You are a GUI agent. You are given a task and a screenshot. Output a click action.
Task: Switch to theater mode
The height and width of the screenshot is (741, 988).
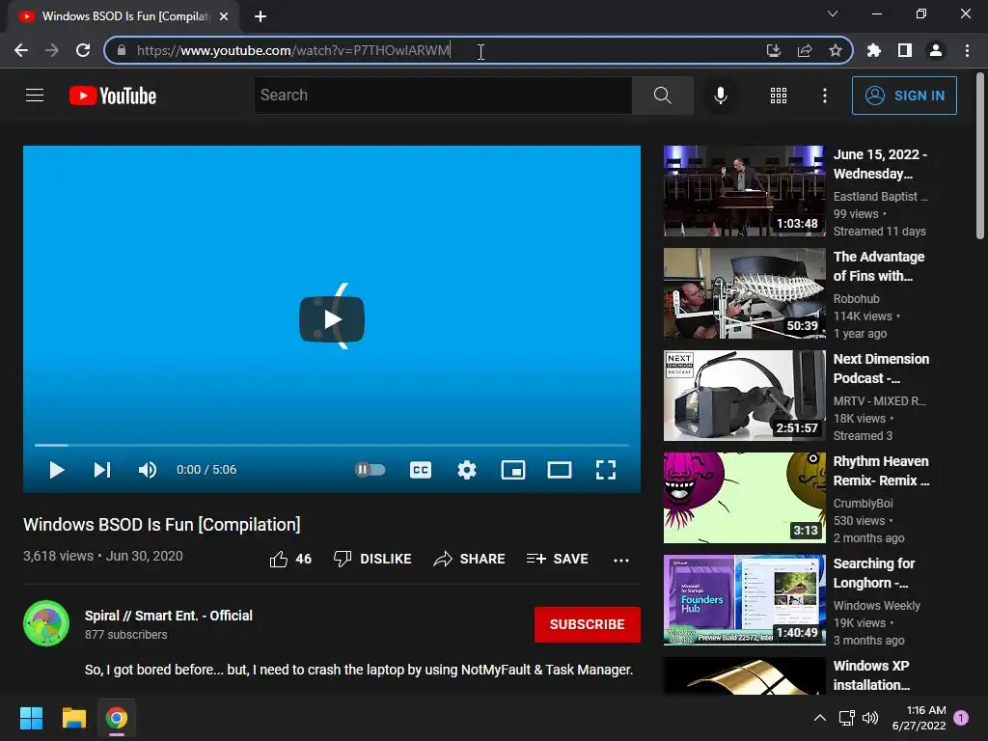click(560, 470)
